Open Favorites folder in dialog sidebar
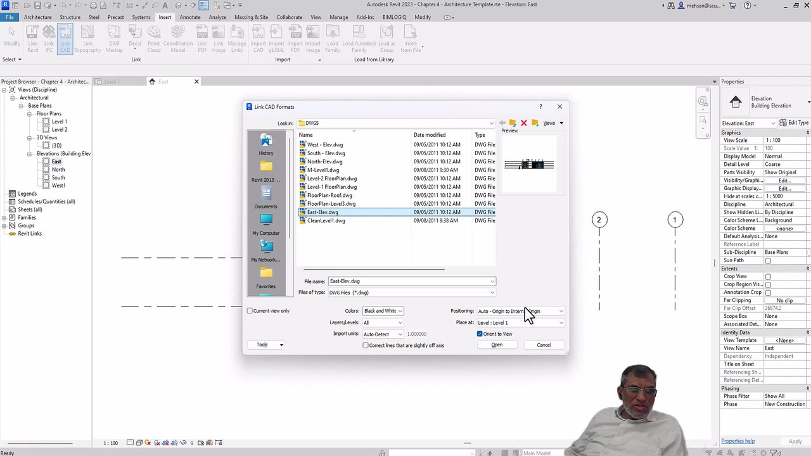The height and width of the screenshot is (456, 811). [x=266, y=278]
